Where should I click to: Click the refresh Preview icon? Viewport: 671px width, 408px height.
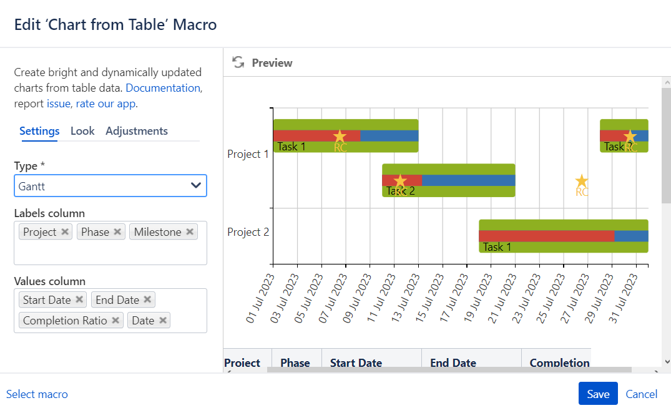pyautogui.click(x=238, y=62)
